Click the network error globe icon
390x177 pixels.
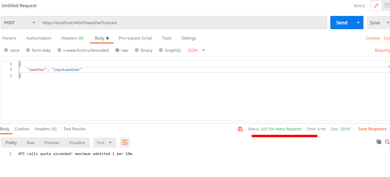pyautogui.click(x=240, y=129)
